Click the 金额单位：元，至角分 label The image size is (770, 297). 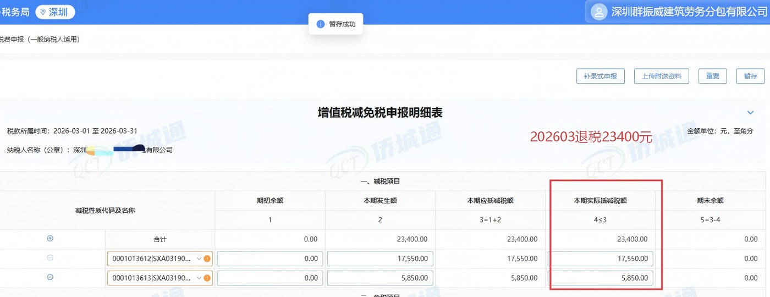coord(721,131)
